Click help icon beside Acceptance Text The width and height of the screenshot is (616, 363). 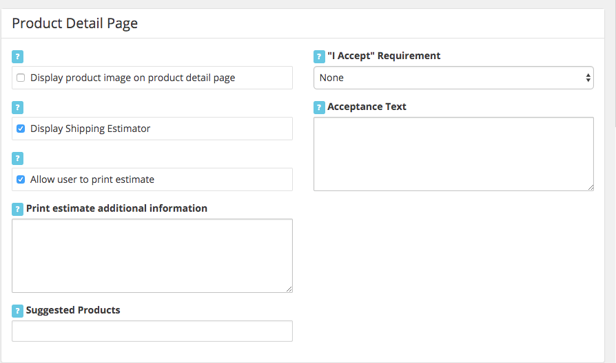[x=319, y=107]
